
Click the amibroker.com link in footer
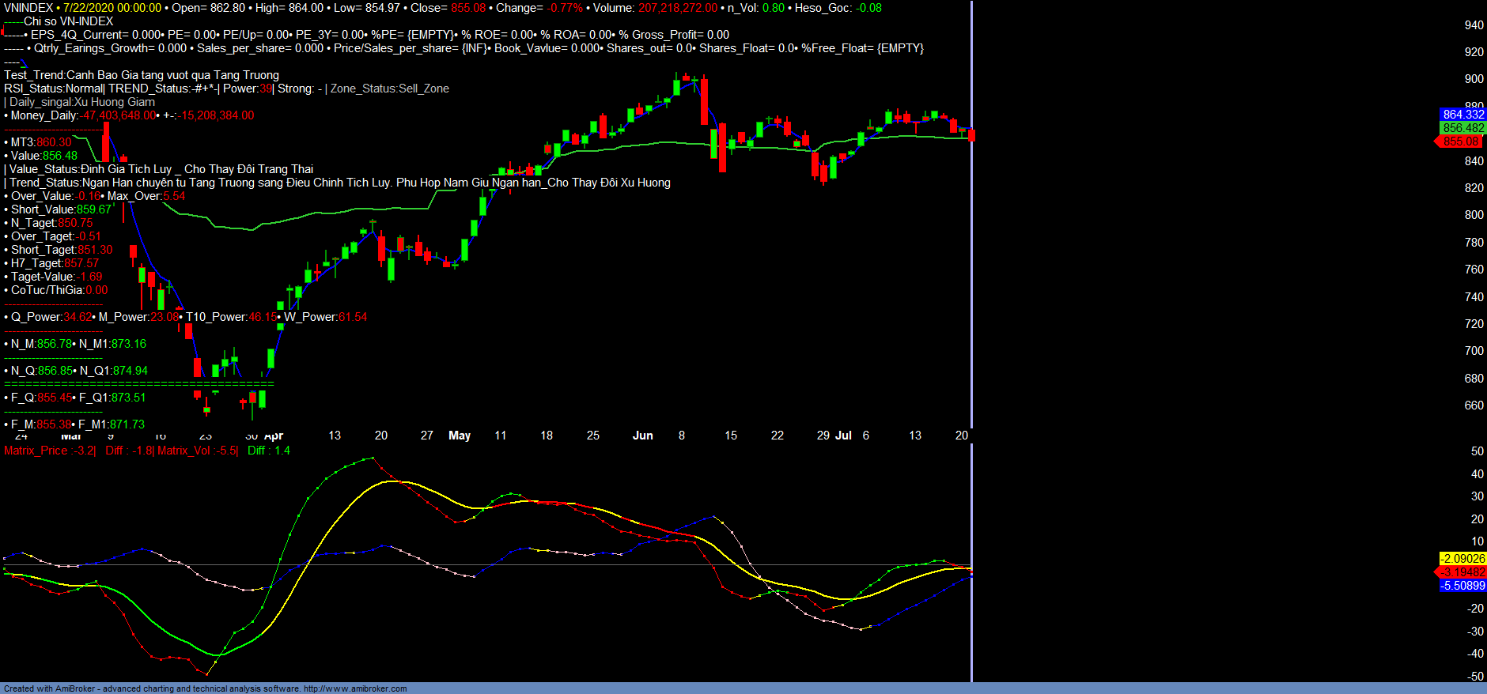(354, 688)
